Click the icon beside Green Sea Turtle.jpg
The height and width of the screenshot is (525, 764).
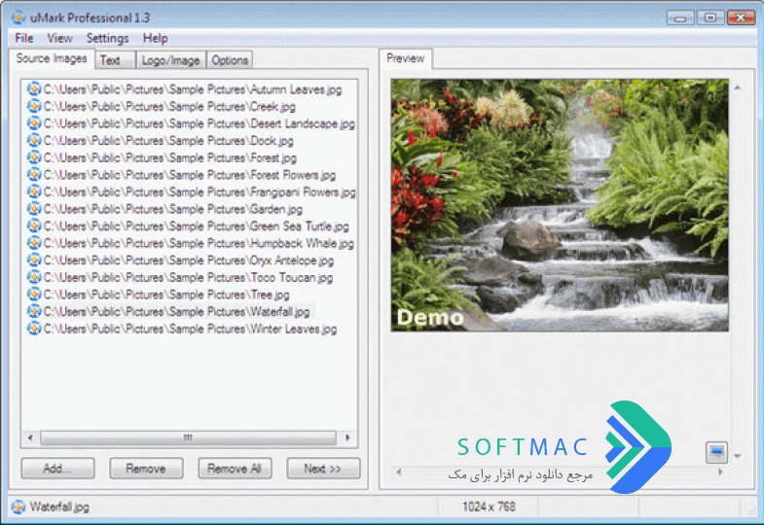(34, 226)
